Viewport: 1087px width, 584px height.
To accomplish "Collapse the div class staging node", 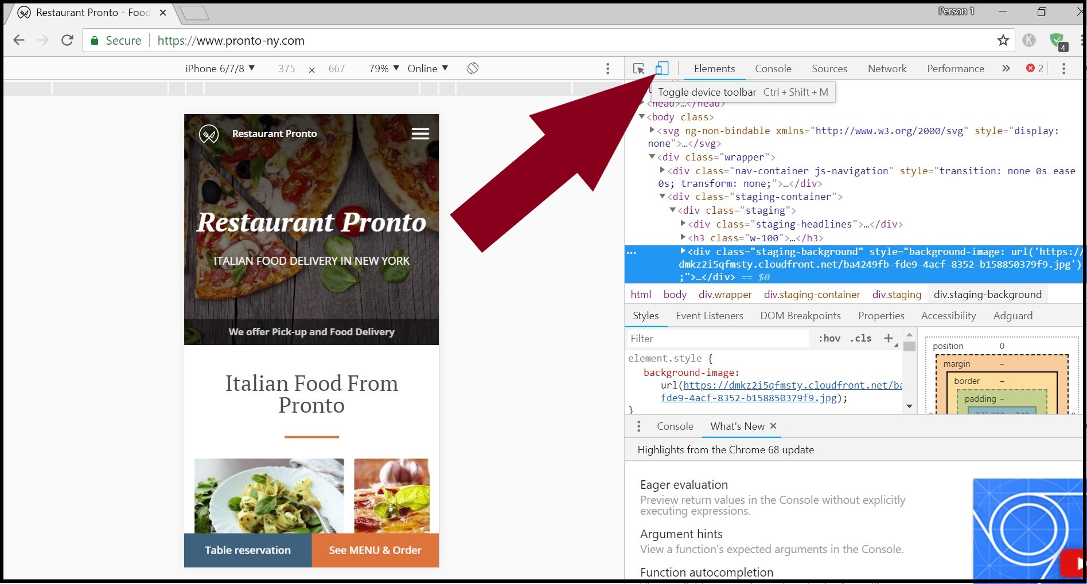I will click(x=673, y=210).
